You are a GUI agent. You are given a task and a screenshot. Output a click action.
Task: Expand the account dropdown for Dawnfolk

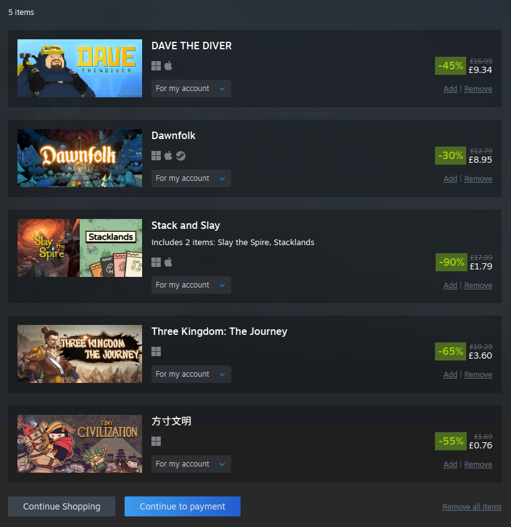click(191, 178)
